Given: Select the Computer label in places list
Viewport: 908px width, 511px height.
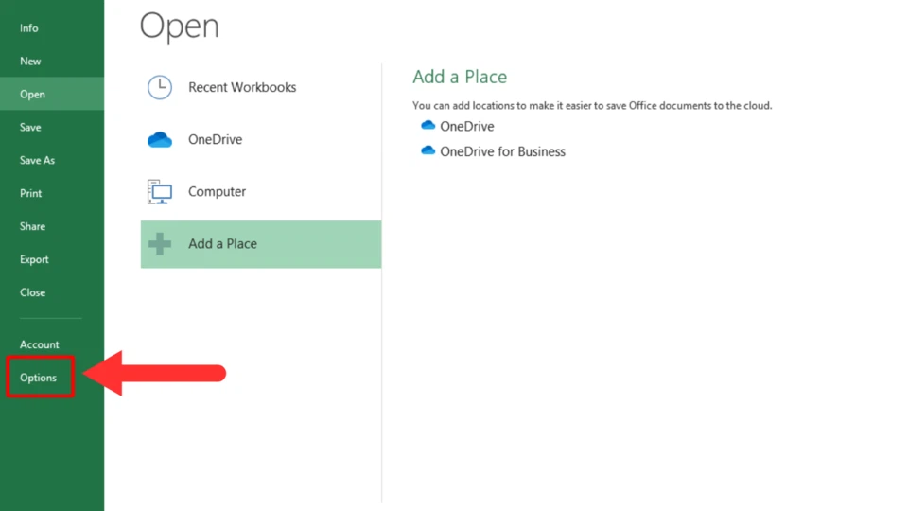Looking at the screenshot, I should click(x=217, y=192).
